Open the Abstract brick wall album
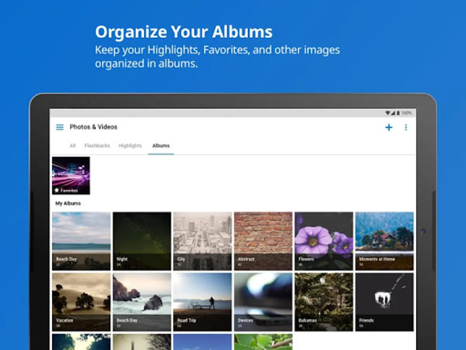This screenshot has height=350, width=466. tap(263, 241)
